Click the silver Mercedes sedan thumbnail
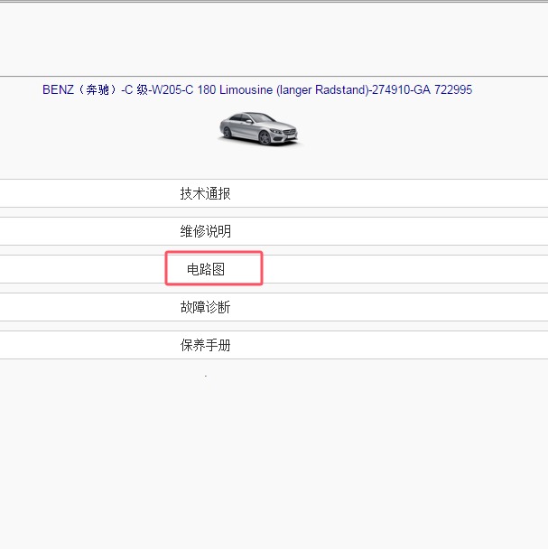This screenshot has width=548, height=549. coord(259,128)
